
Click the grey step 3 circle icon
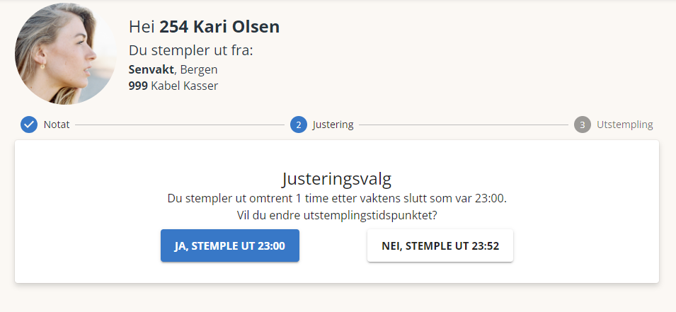click(x=583, y=125)
